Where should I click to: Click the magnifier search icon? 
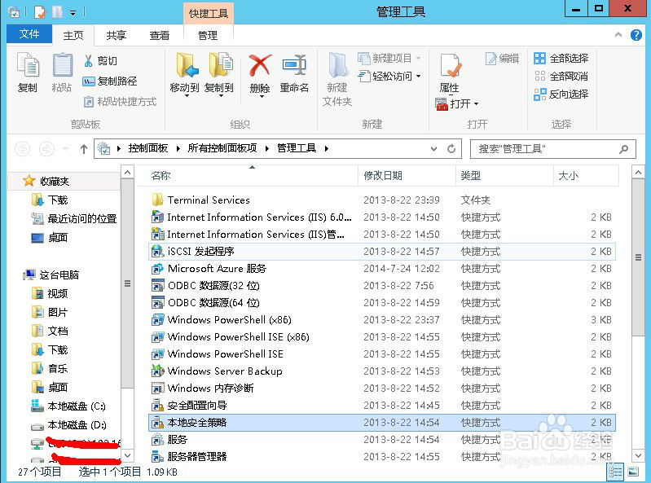click(623, 149)
